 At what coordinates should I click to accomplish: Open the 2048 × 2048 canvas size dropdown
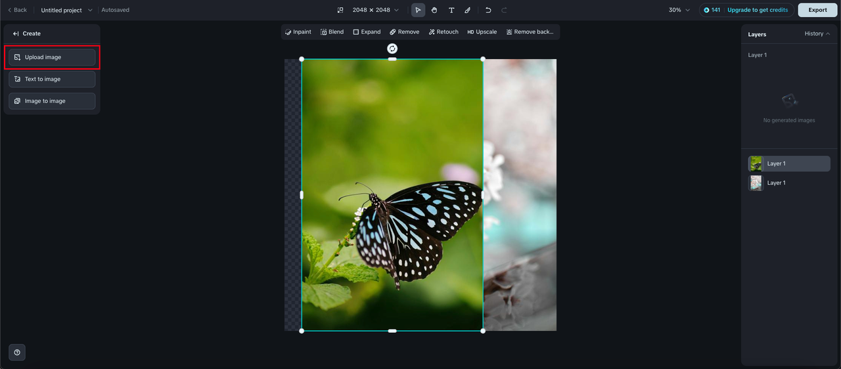(376, 10)
